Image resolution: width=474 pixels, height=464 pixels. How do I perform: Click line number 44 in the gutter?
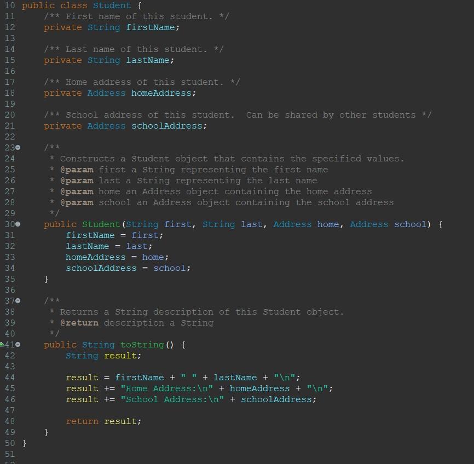(x=9, y=378)
